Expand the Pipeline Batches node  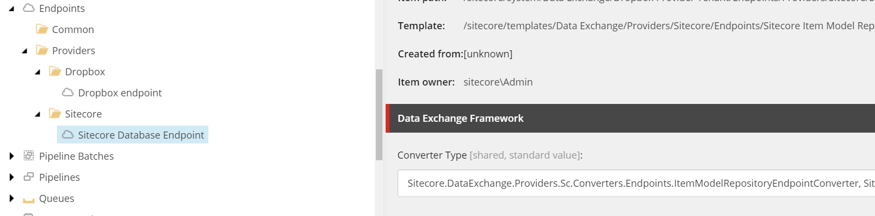point(11,156)
